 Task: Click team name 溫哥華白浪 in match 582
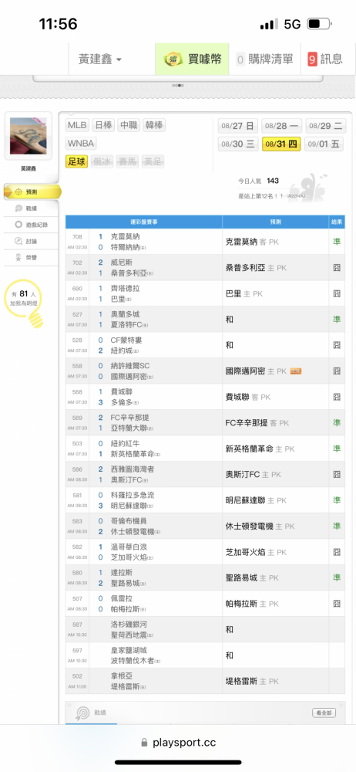129,547
